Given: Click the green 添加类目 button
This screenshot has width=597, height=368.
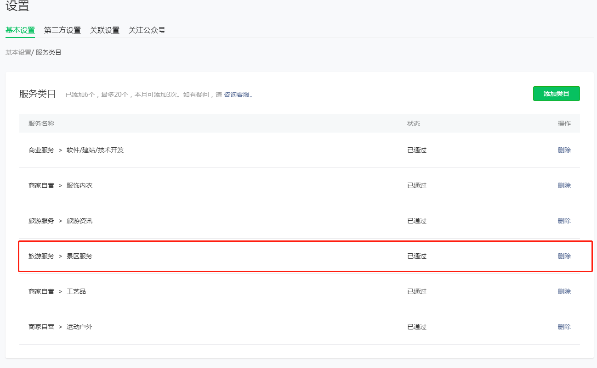Looking at the screenshot, I should point(557,94).
